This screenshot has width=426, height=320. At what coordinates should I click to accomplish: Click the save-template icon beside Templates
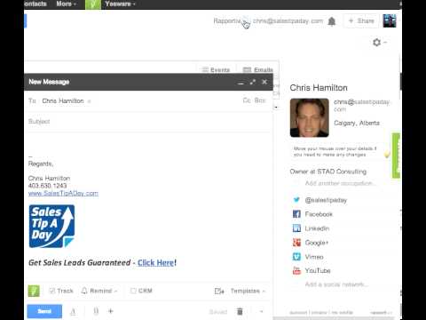[x=219, y=292]
